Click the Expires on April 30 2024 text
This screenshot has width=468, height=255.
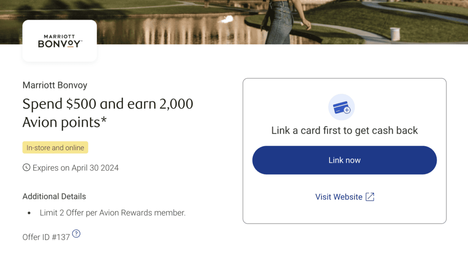click(75, 168)
